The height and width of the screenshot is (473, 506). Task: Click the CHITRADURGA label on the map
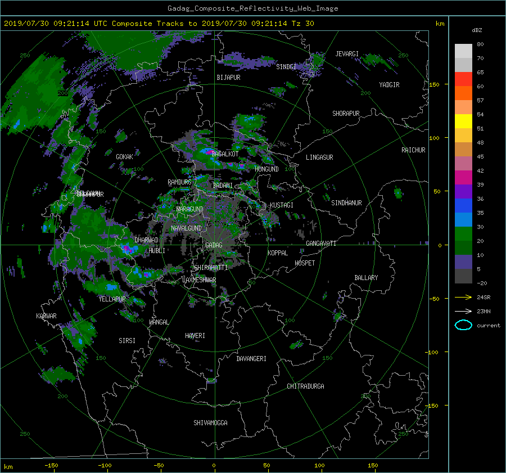click(305, 386)
